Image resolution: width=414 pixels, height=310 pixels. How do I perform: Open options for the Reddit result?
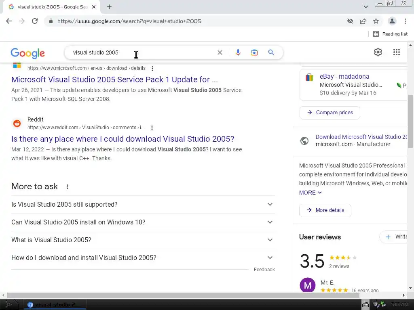tap(152, 128)
